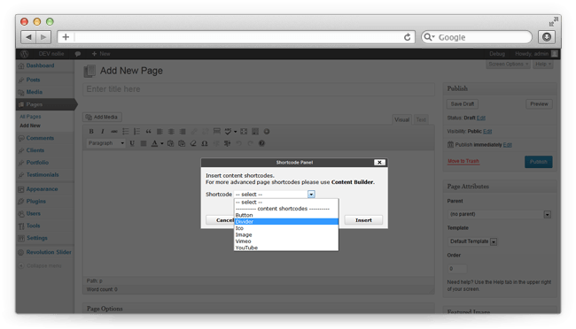
Task: Remove formatting with eraser icon
Action: pyautogui.click(x=193, y=143)
